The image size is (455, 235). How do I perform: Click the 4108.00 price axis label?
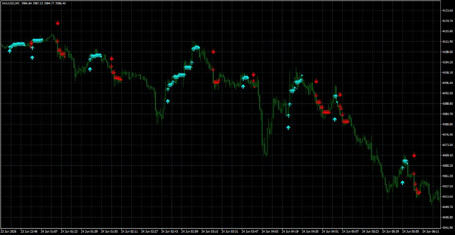click(447, 52)
